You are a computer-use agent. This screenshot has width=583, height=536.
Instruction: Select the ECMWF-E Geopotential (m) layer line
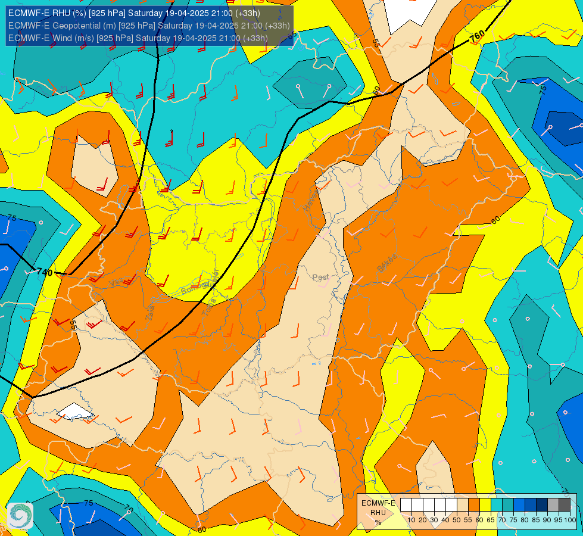[149, 26]
